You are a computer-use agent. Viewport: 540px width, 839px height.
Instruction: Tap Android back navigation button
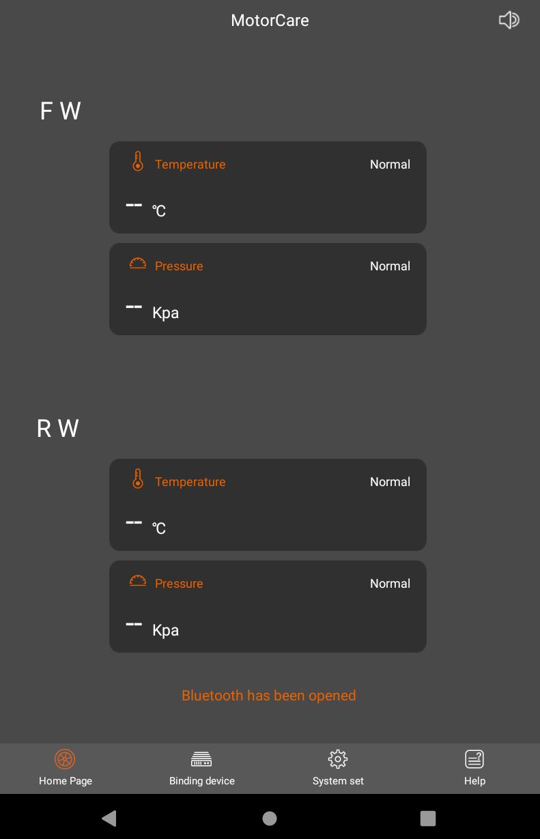(x=109, y=818)
